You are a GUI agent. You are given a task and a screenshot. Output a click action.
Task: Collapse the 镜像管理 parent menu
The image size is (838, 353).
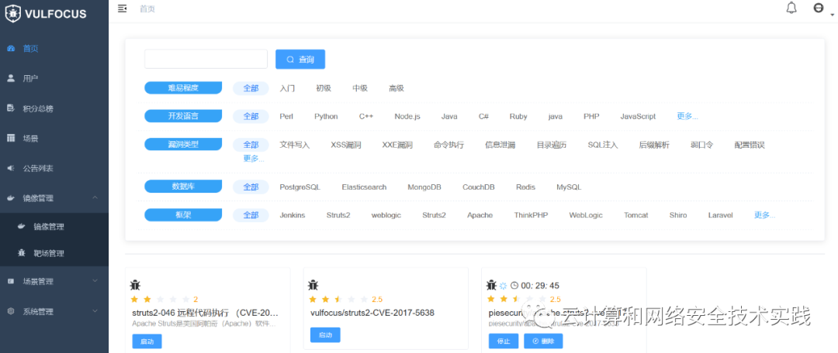[54, 198]
